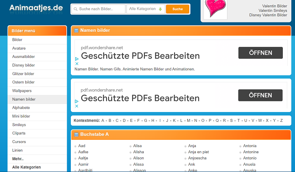Image resolution: width=295 pixels, height=172 pixels.
Task: Click the Namen bilder header panel icon
Action: pyautogui.click(x=76, y=30)
